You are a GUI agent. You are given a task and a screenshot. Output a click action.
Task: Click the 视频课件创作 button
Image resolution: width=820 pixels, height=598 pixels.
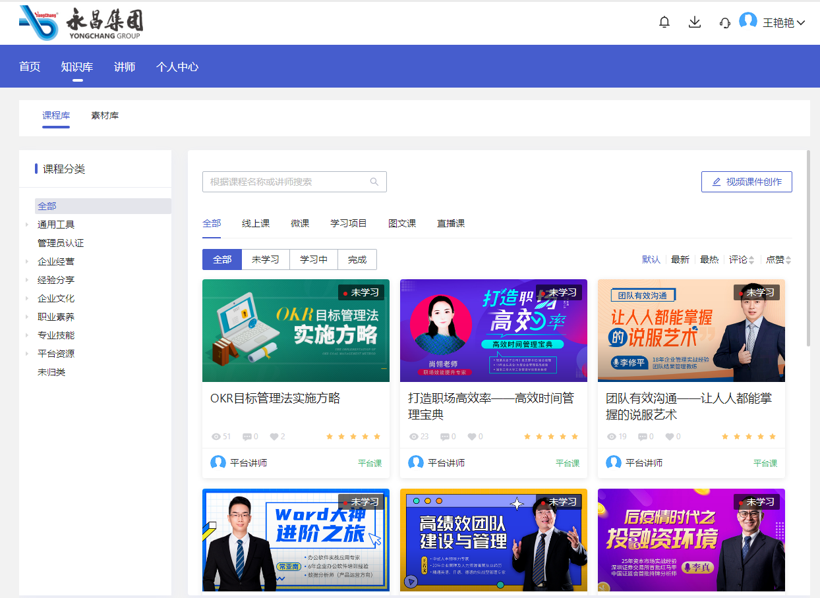pos(746,182)
